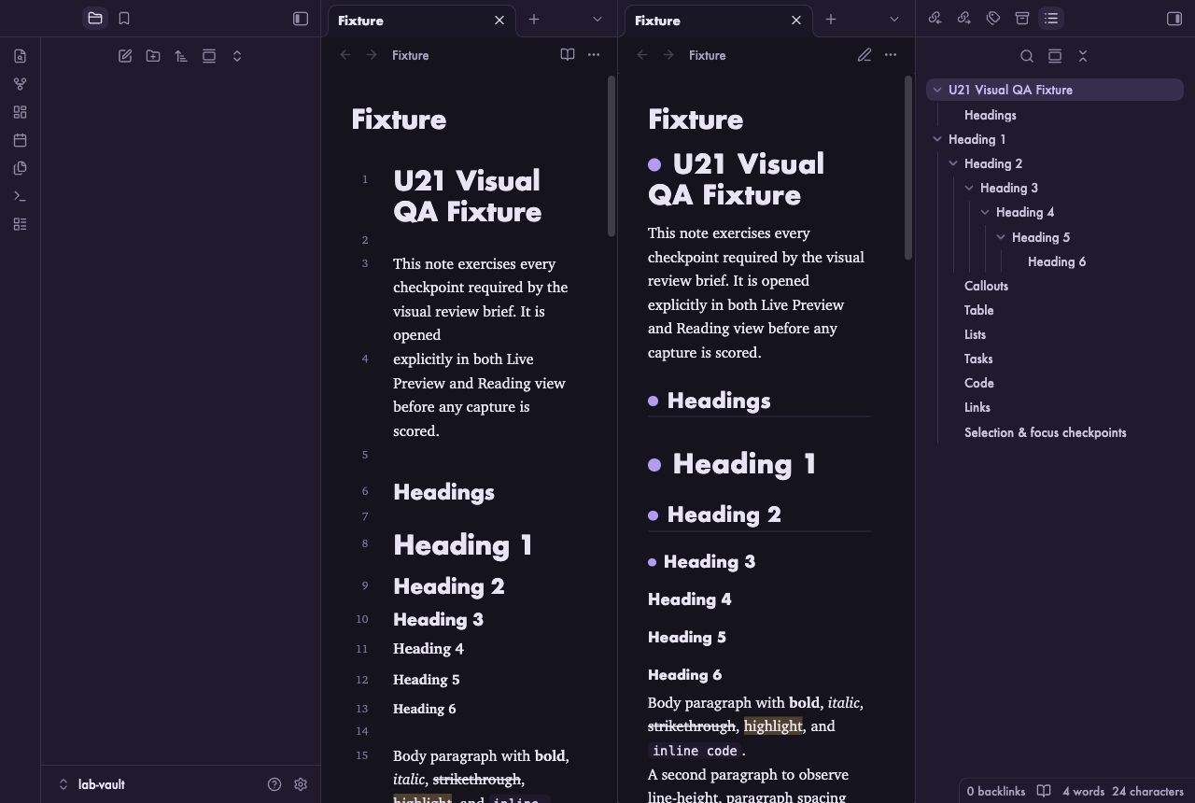Screen dimensions: 1195x803
Task: Click '0 backlinks' in the status bar
Action: pyautogui.click(x=995, y=791)
